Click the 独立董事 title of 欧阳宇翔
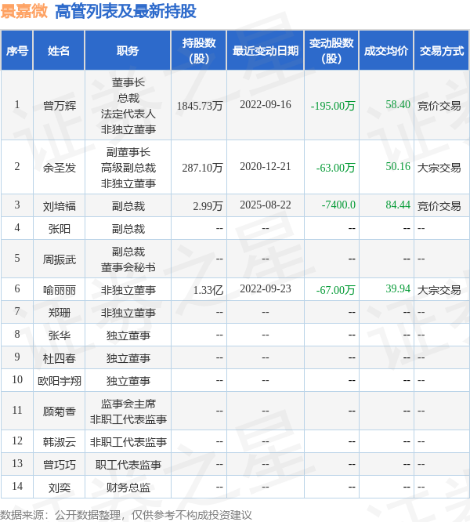 (x=128, y=381)
